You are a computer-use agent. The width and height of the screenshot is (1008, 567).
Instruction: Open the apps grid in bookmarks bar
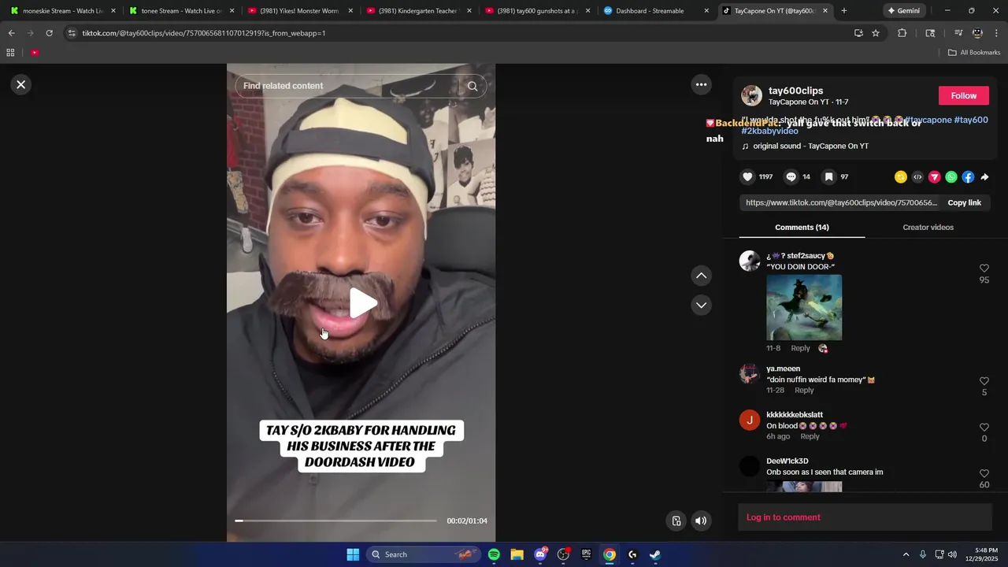pyautogui.click(x=10, y=53)
